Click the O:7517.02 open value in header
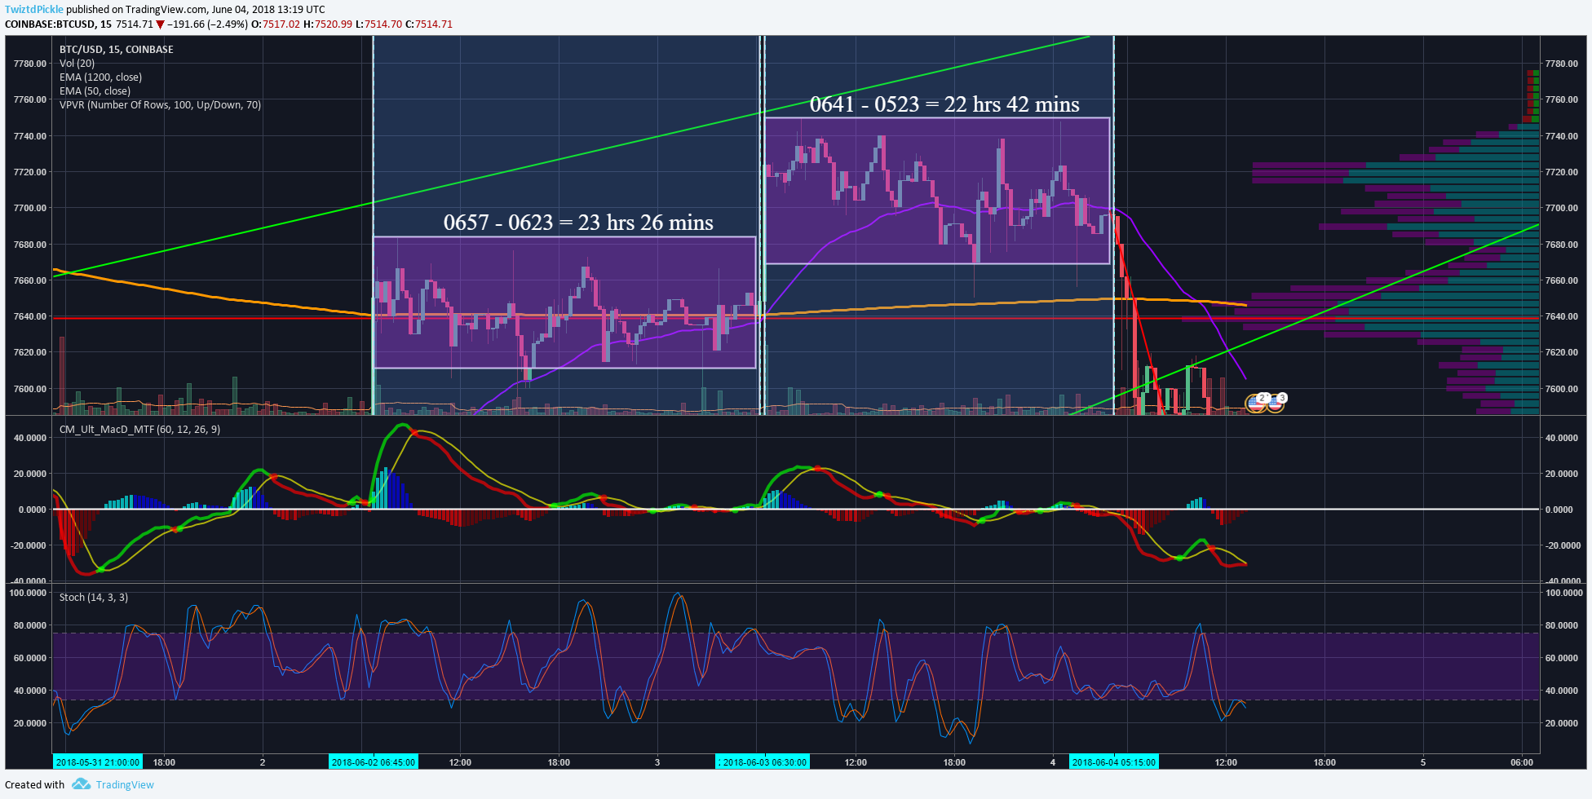 276,24
